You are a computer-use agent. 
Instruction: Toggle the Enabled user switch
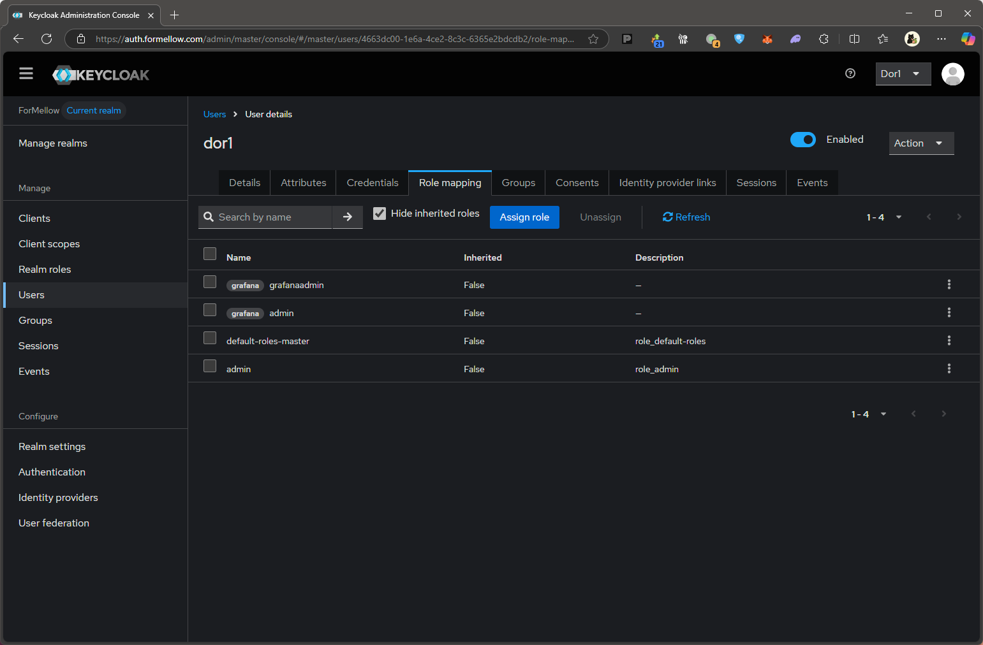(x=803, y=140)
